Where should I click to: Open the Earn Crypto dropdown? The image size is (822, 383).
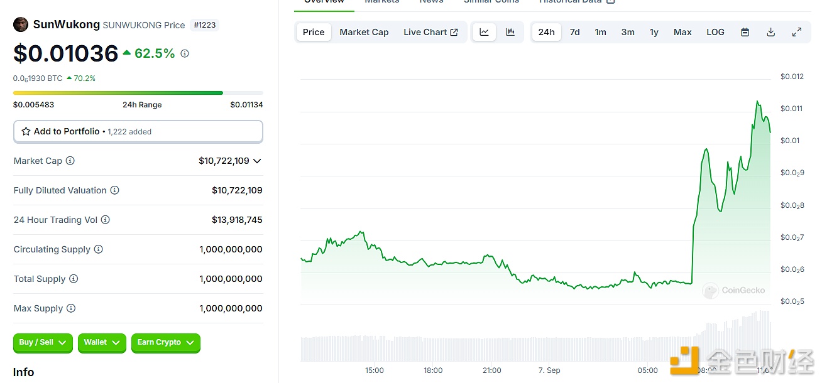point(166,343)
